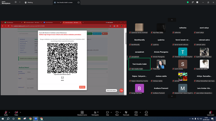Select Timotius Jason Christopher's T avatar tile
216x121 pixels.
(x=183, y=52)
